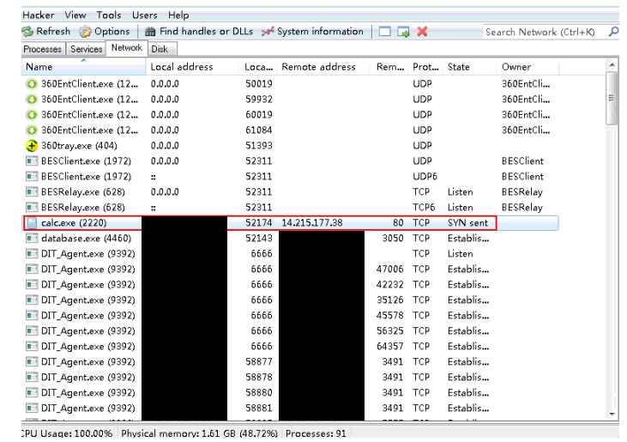Open Options via the gear icon

click(x=85, y=31)
